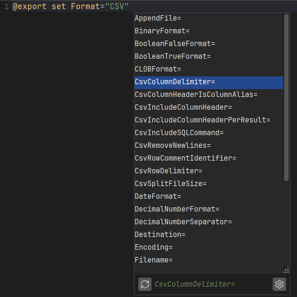Screen dimensions: 297x297
Task: Click the @export keyword in line 1
Action: point(30,7)
